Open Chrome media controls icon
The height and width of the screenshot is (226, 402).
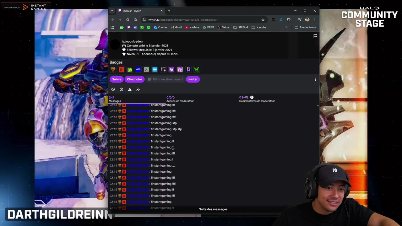coord(300,20)
